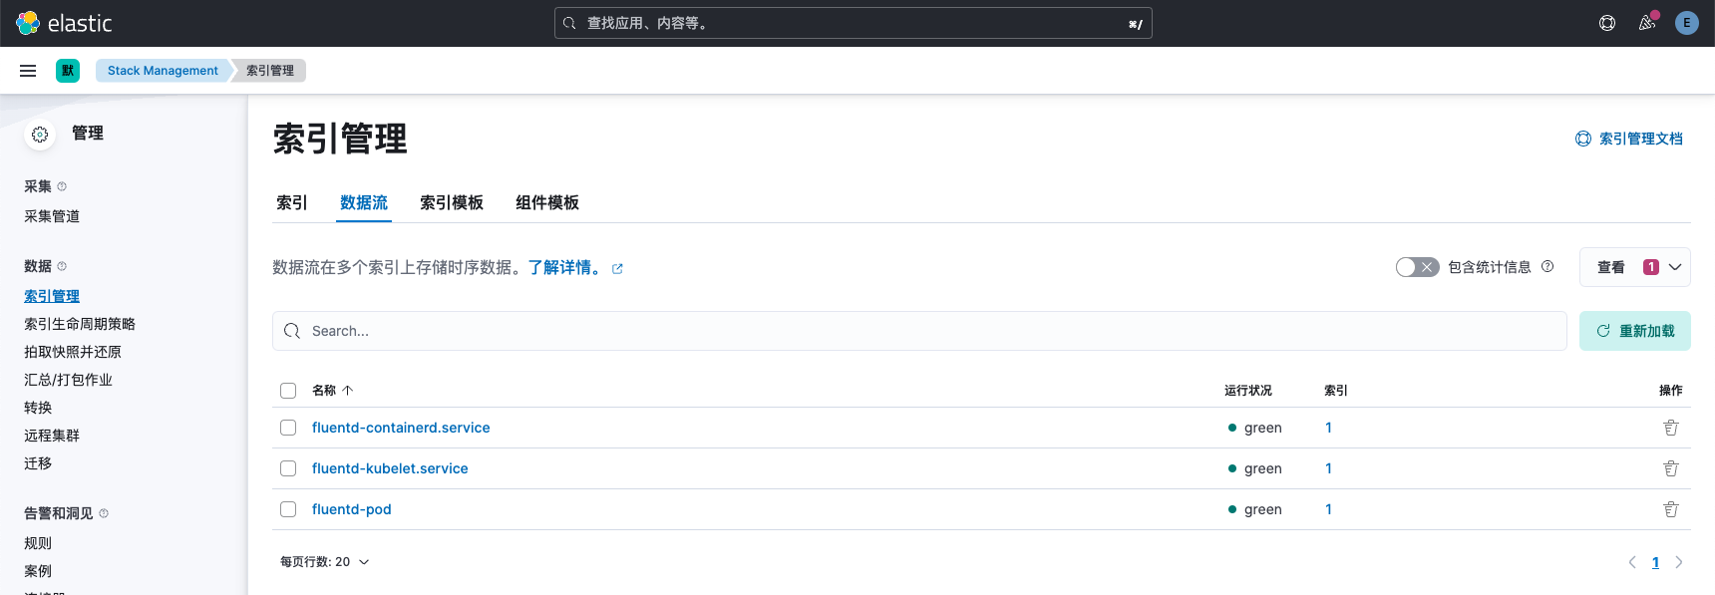Click green status for fluentd-kubelet.service
The width and height of the screenshot is (1715, 595).
(x=1255, y=468)
